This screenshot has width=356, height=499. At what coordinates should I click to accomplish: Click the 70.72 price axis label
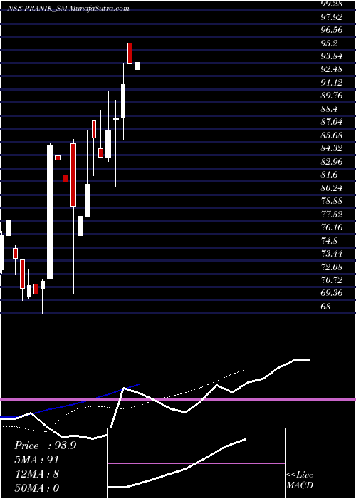coord(332,280)
